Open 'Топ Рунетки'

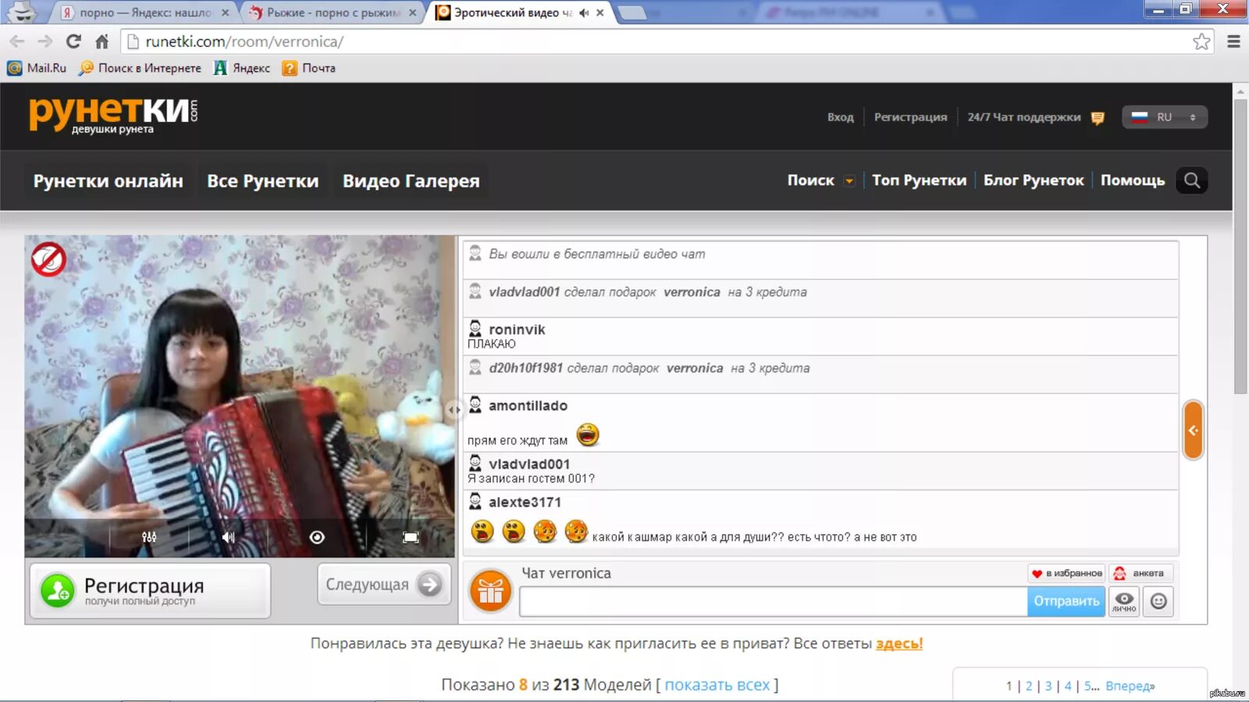click(919, 180)
